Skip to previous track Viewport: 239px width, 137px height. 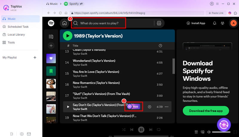coord(132,130)
